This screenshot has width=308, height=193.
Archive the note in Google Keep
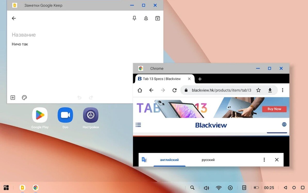tap(157, 18)
